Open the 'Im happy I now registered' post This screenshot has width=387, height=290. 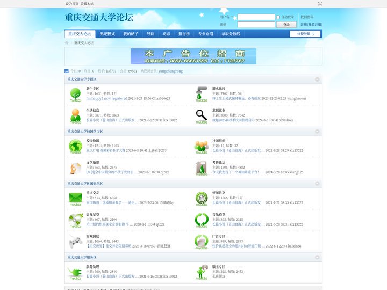pos(106,98)
